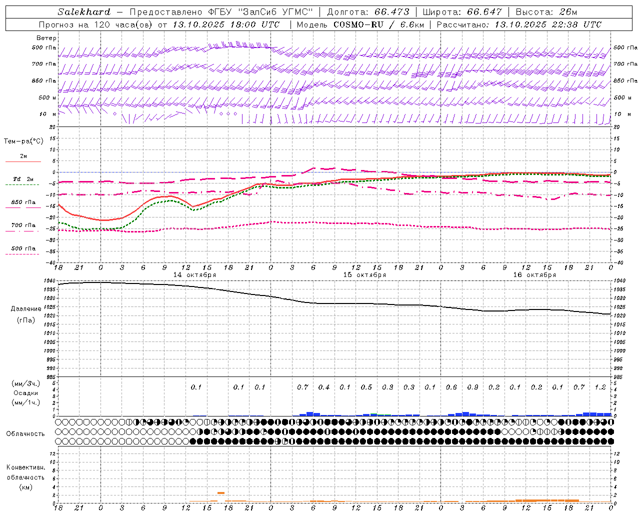Click the 1.2 precipitation value

pyautogui.click(x=600, y=387)
